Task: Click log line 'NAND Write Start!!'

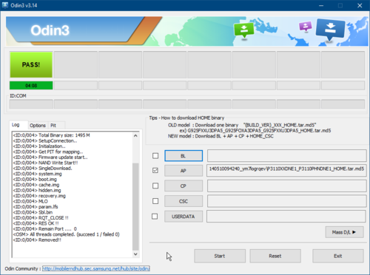Action: (45, 163)
